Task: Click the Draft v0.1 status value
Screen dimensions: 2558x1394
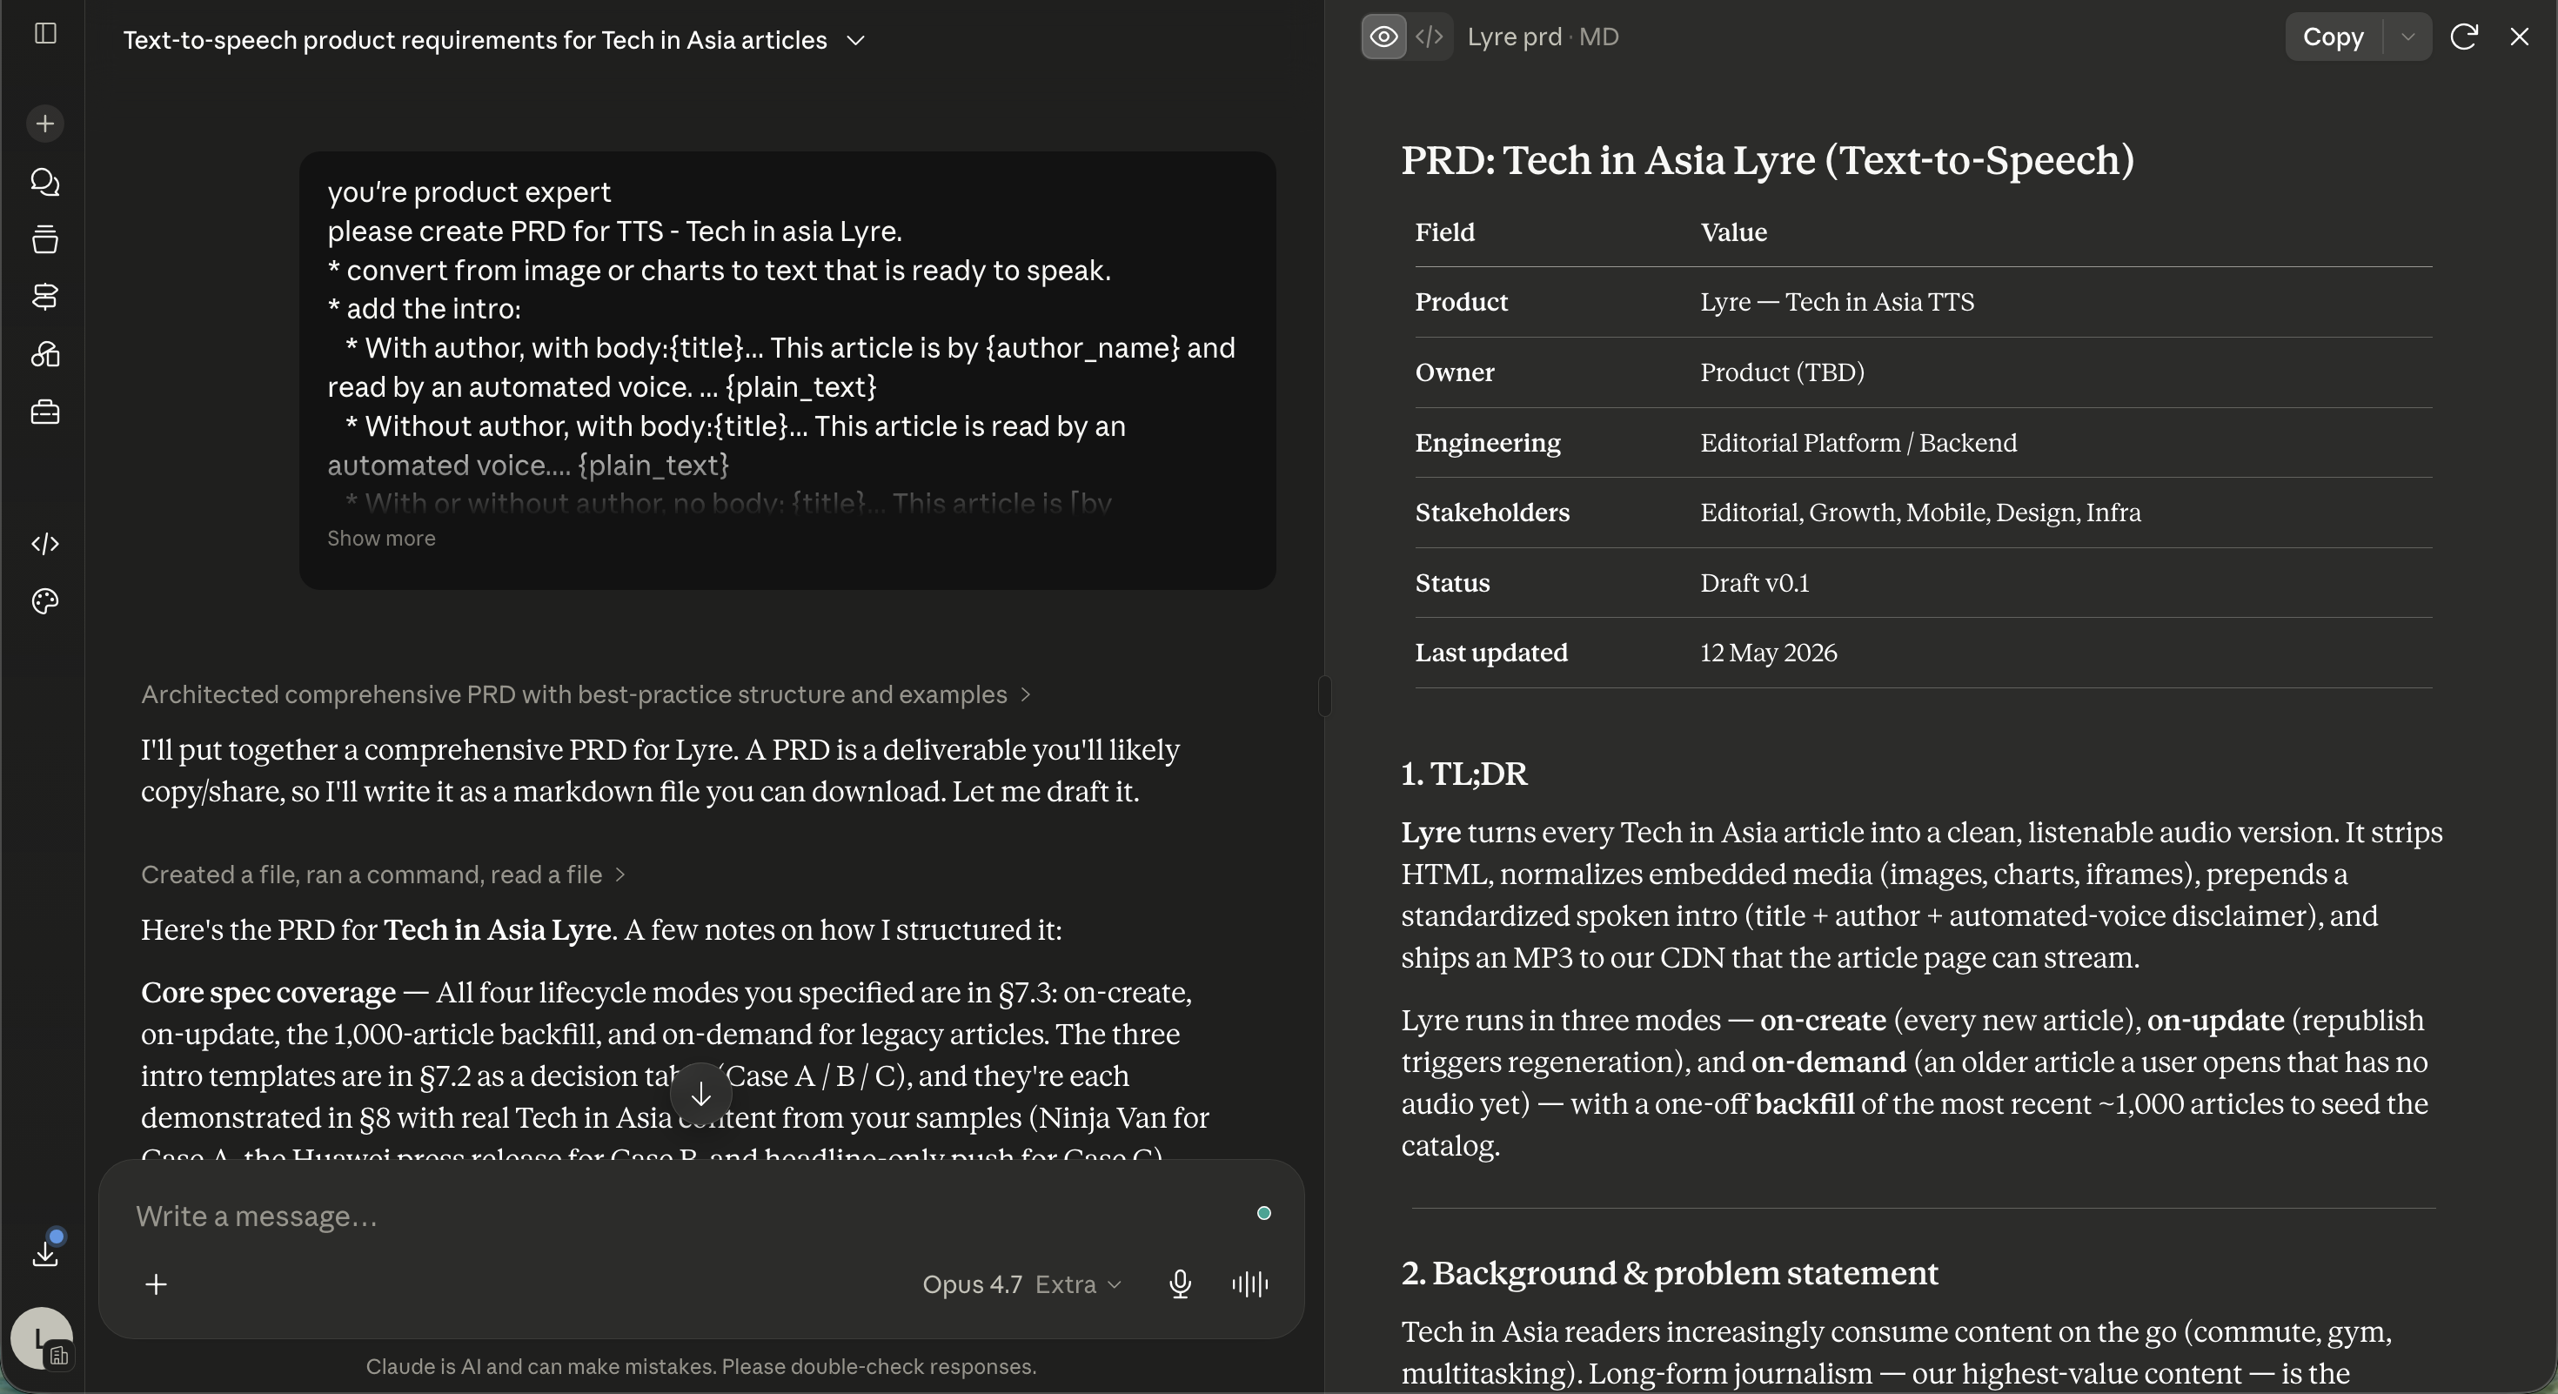Action: click(1755, 583)
